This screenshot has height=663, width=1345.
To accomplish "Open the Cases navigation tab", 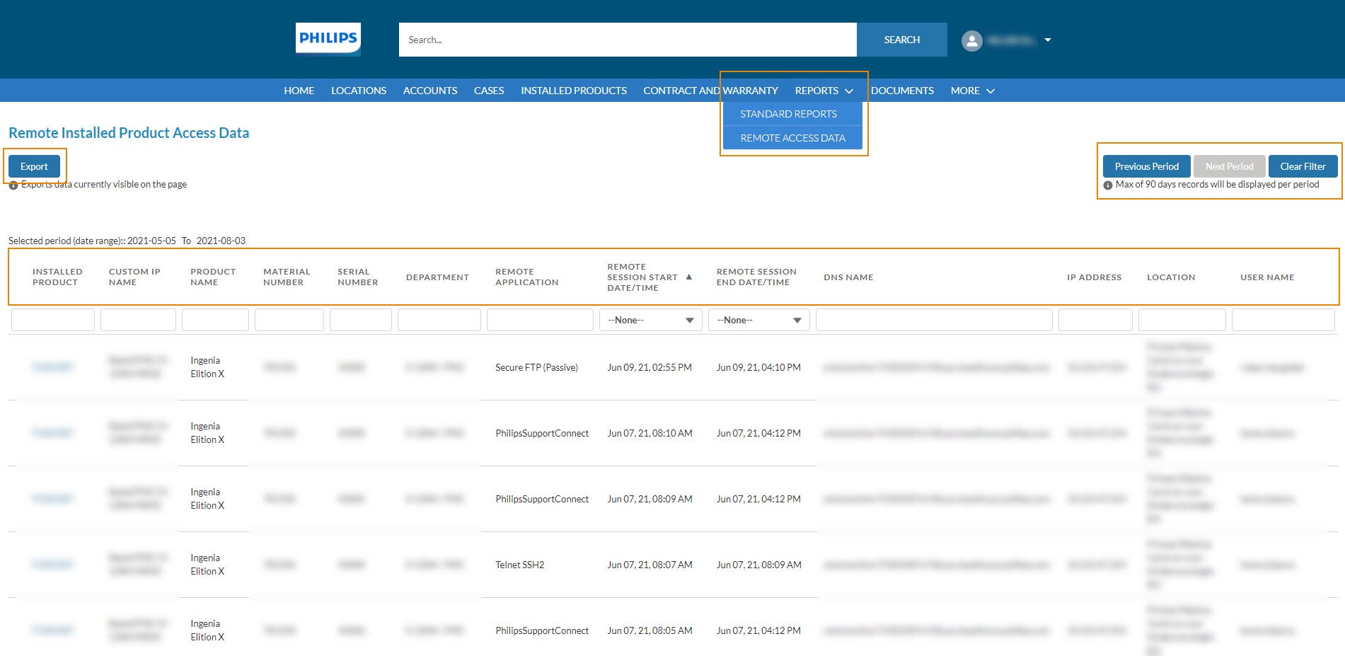I will 488,91.
